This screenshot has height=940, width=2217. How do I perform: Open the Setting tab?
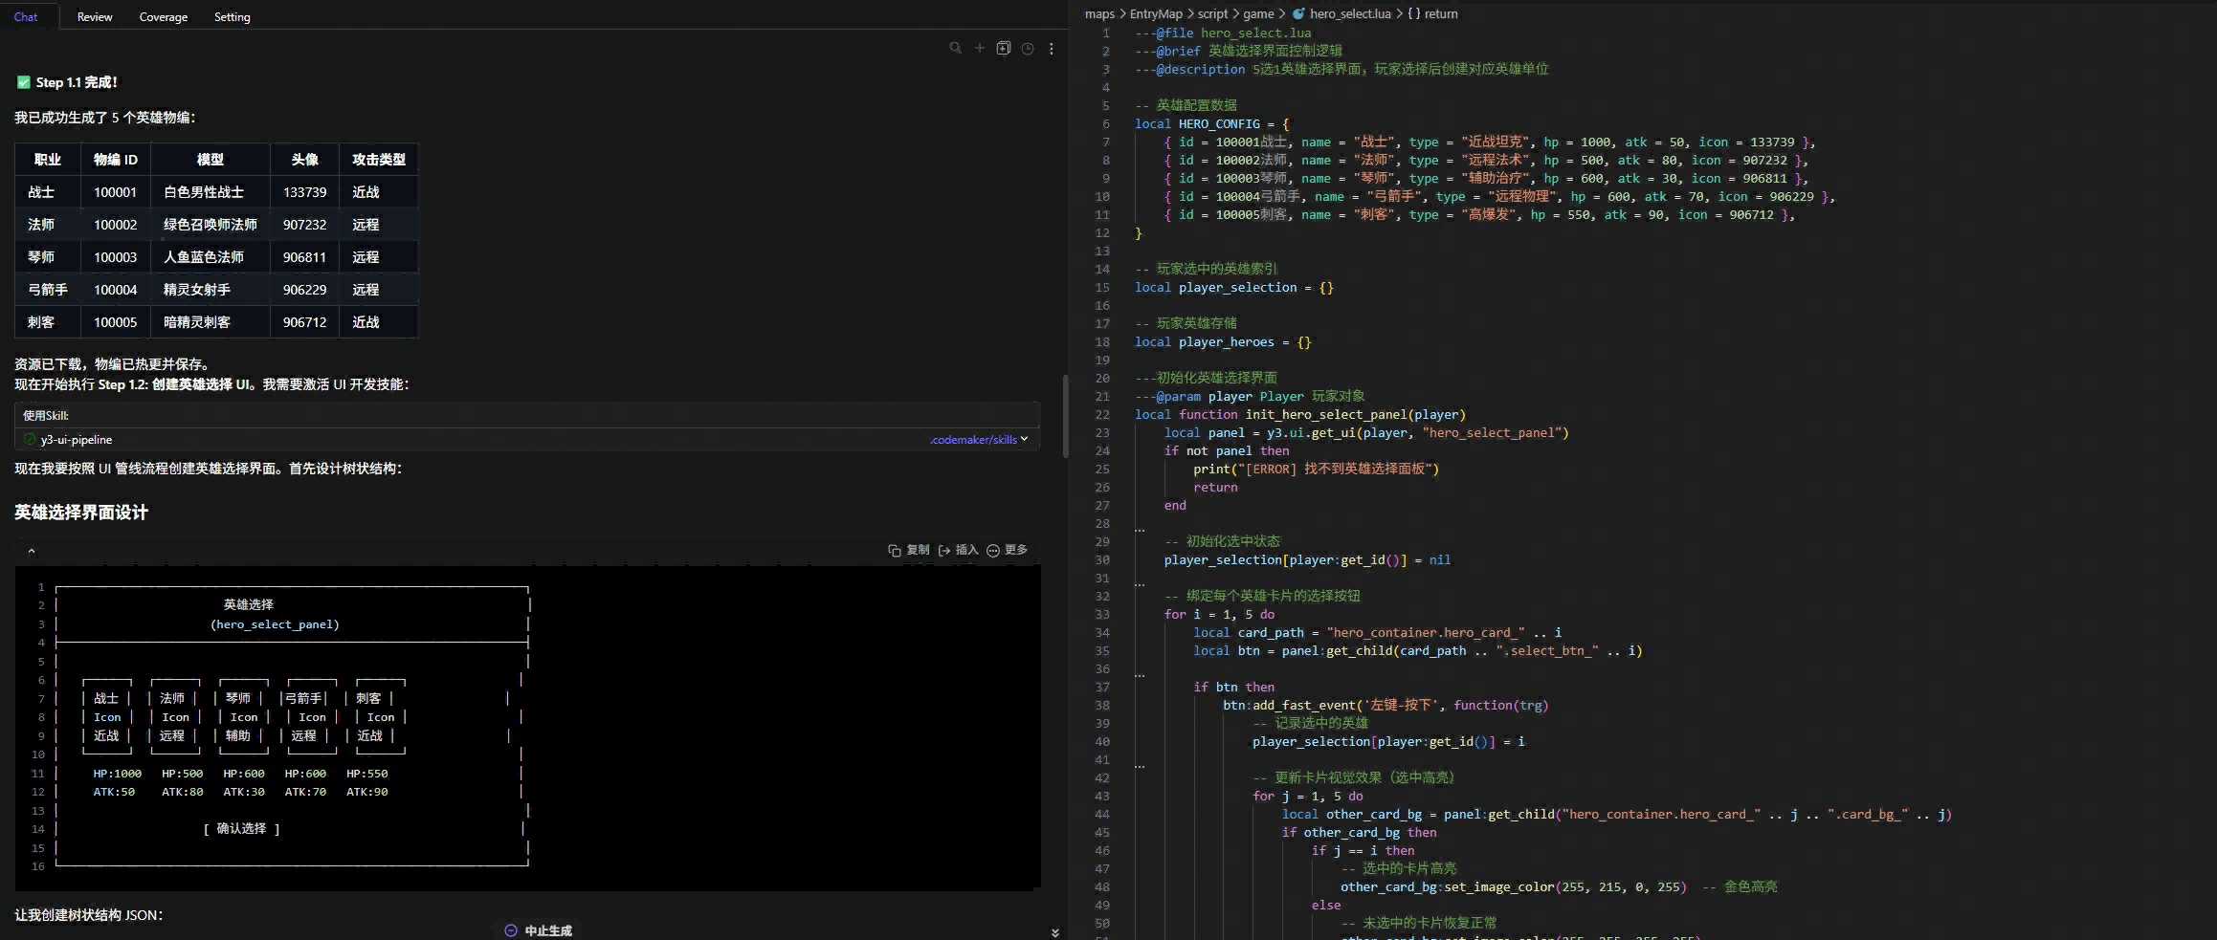pyautogui.click(x=232, y=17)
